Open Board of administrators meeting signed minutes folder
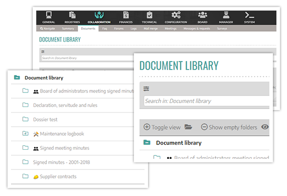The image size is (287, 196). pos(87,91)
